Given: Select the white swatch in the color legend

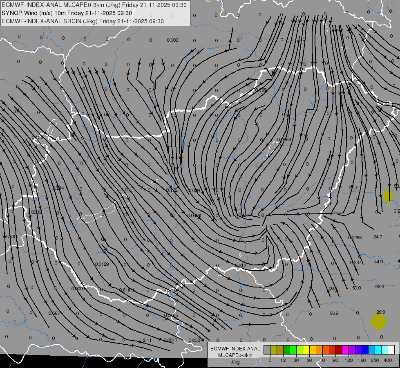Looking at the screenshot, I should coord(391,350).
